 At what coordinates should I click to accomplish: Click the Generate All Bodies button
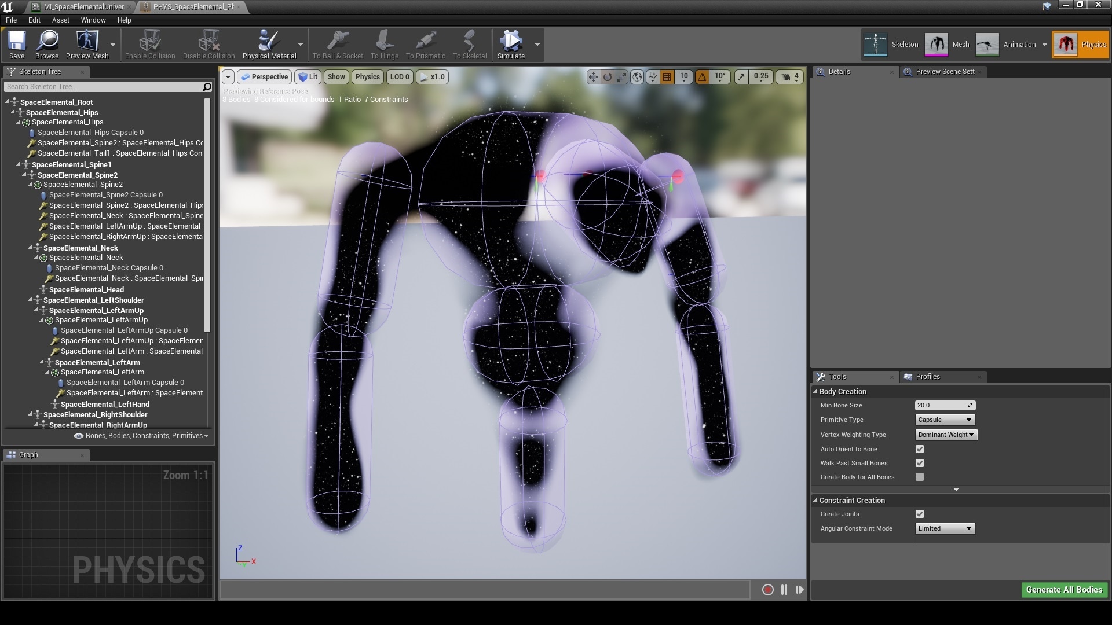(x=1063, y=590)
